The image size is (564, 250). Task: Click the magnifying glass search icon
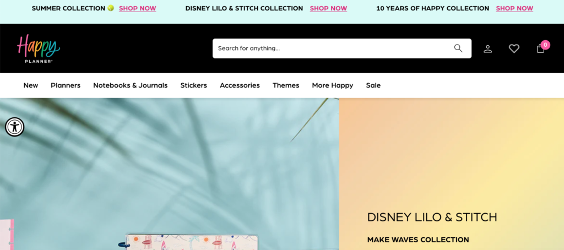458,48
